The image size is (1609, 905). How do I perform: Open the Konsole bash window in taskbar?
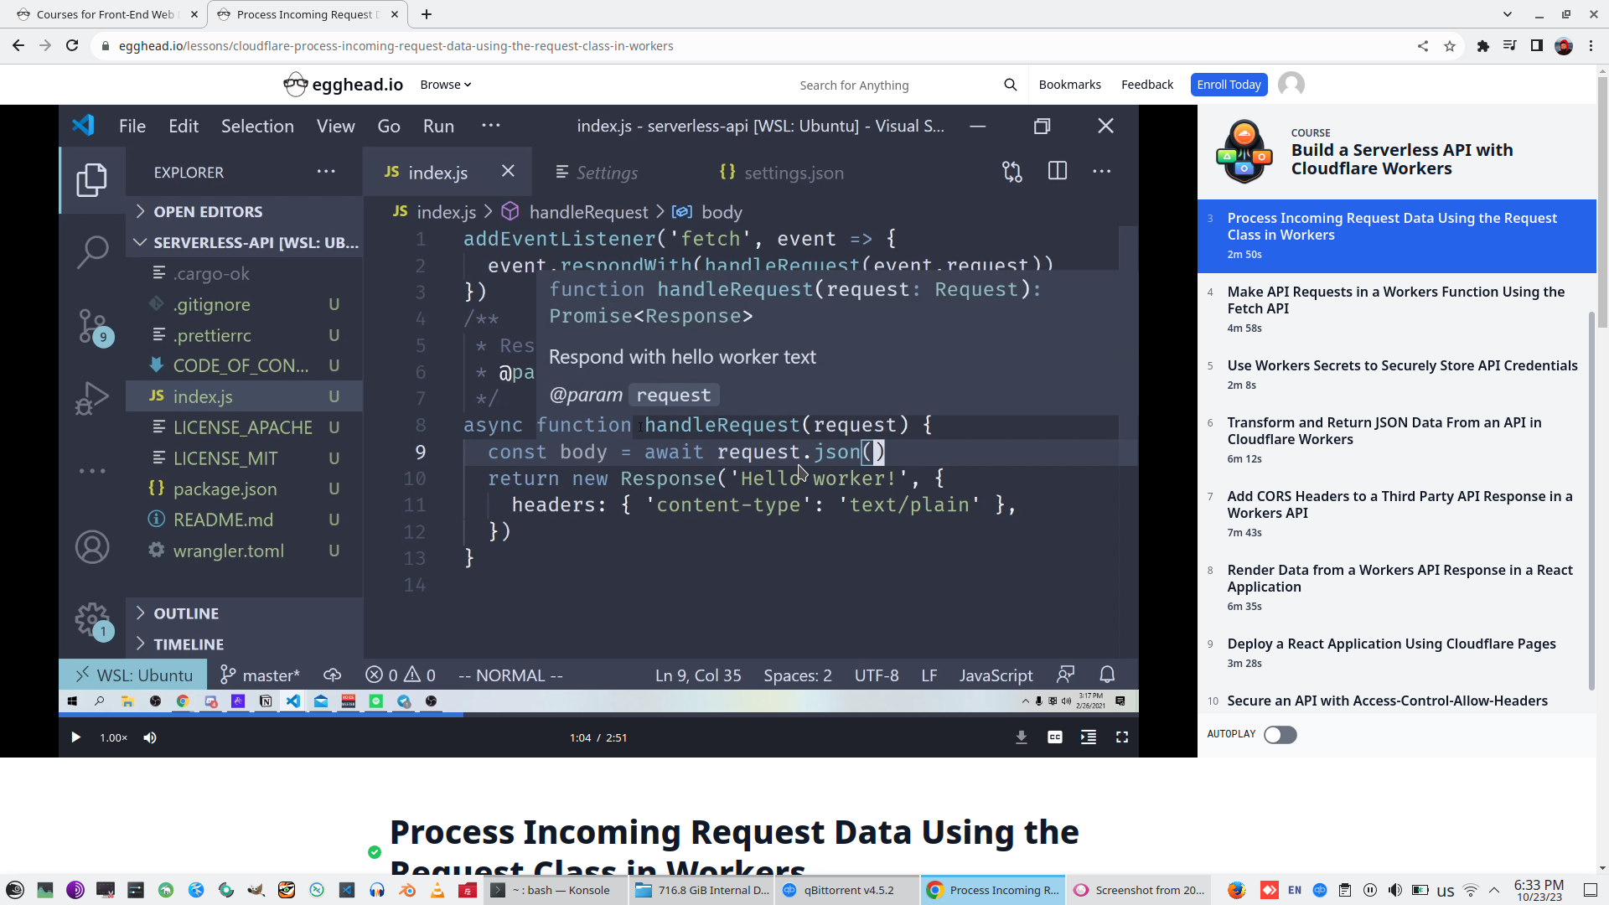pyautogui.click(x=555, y=890)
